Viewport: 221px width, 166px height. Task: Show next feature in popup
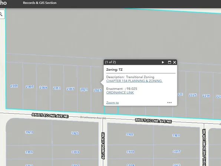(x=163, y=62)
